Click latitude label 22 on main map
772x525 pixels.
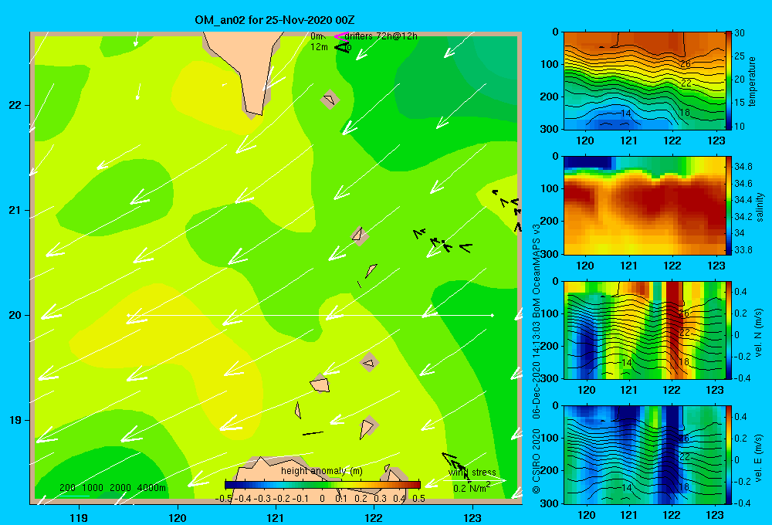pyautogui.click(x=15, y=105)
